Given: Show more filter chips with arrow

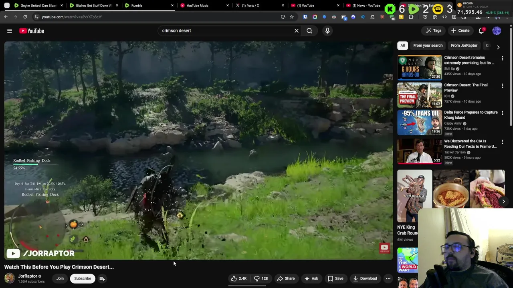Looking at the screenshot, I should (x=498, y=47).
